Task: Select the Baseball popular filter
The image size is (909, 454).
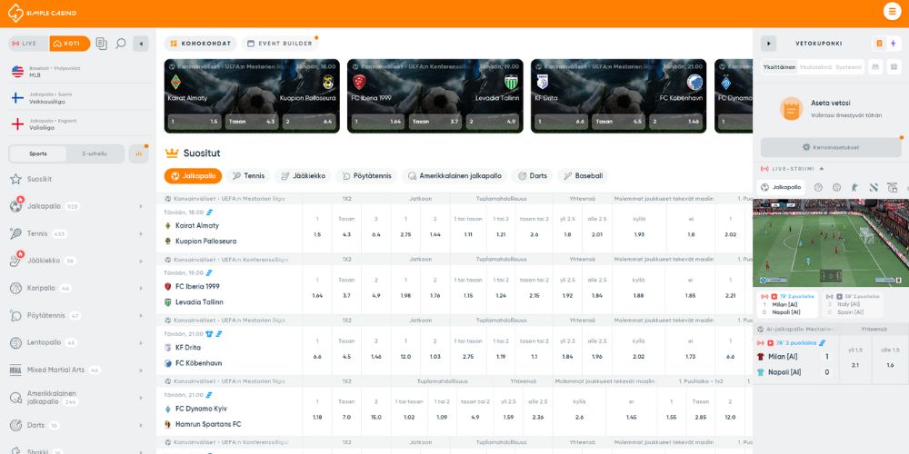Action: (x=584, y=176)
